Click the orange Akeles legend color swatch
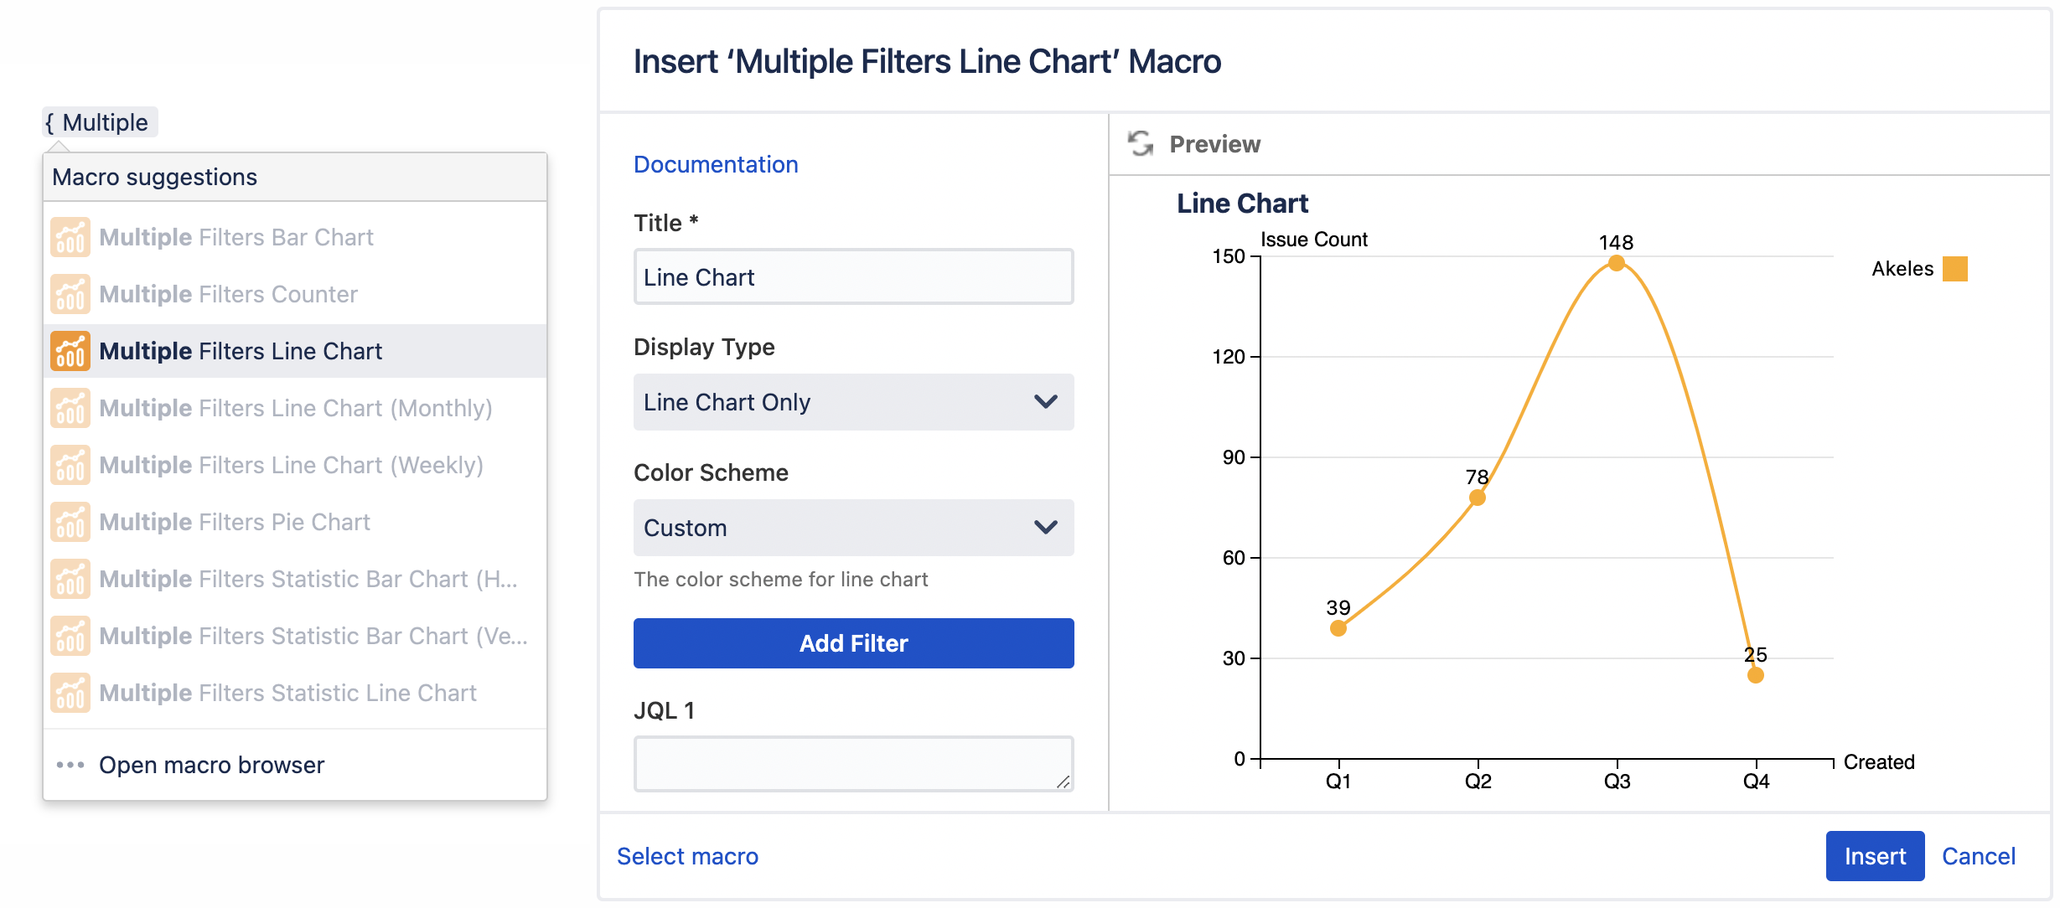Viewport: 2060px width, 908px height. coord(1955,270)
